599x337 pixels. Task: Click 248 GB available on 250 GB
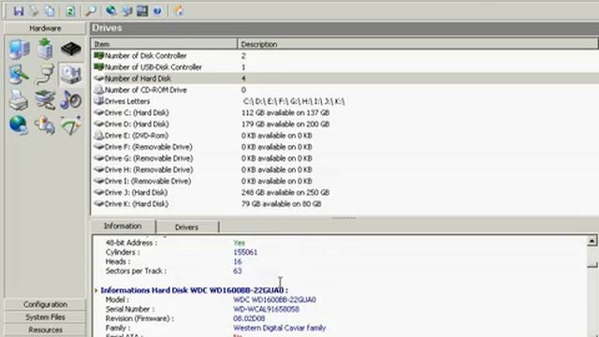pos(285,193)
